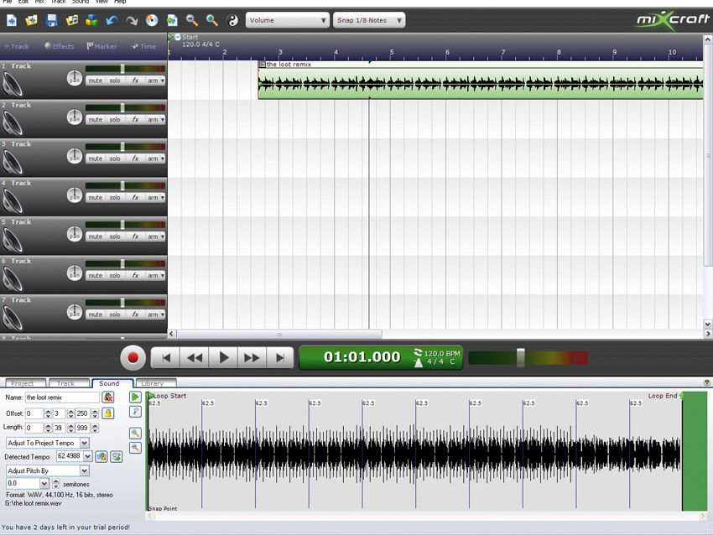Increase the semitones value with the stepper
Screen dimensions: 713x535
[x=55, y=481]
